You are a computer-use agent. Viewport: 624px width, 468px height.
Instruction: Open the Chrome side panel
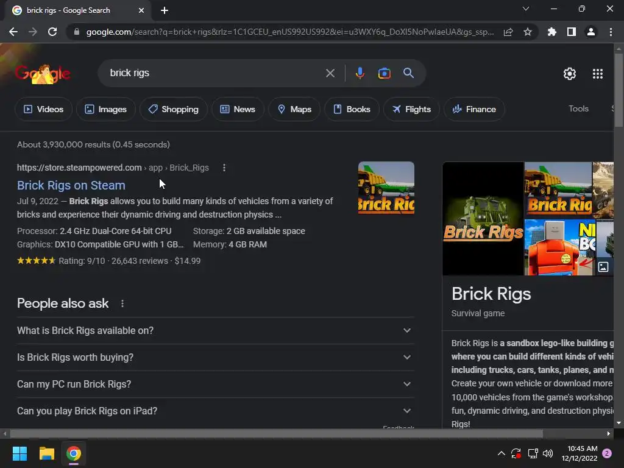572,32
